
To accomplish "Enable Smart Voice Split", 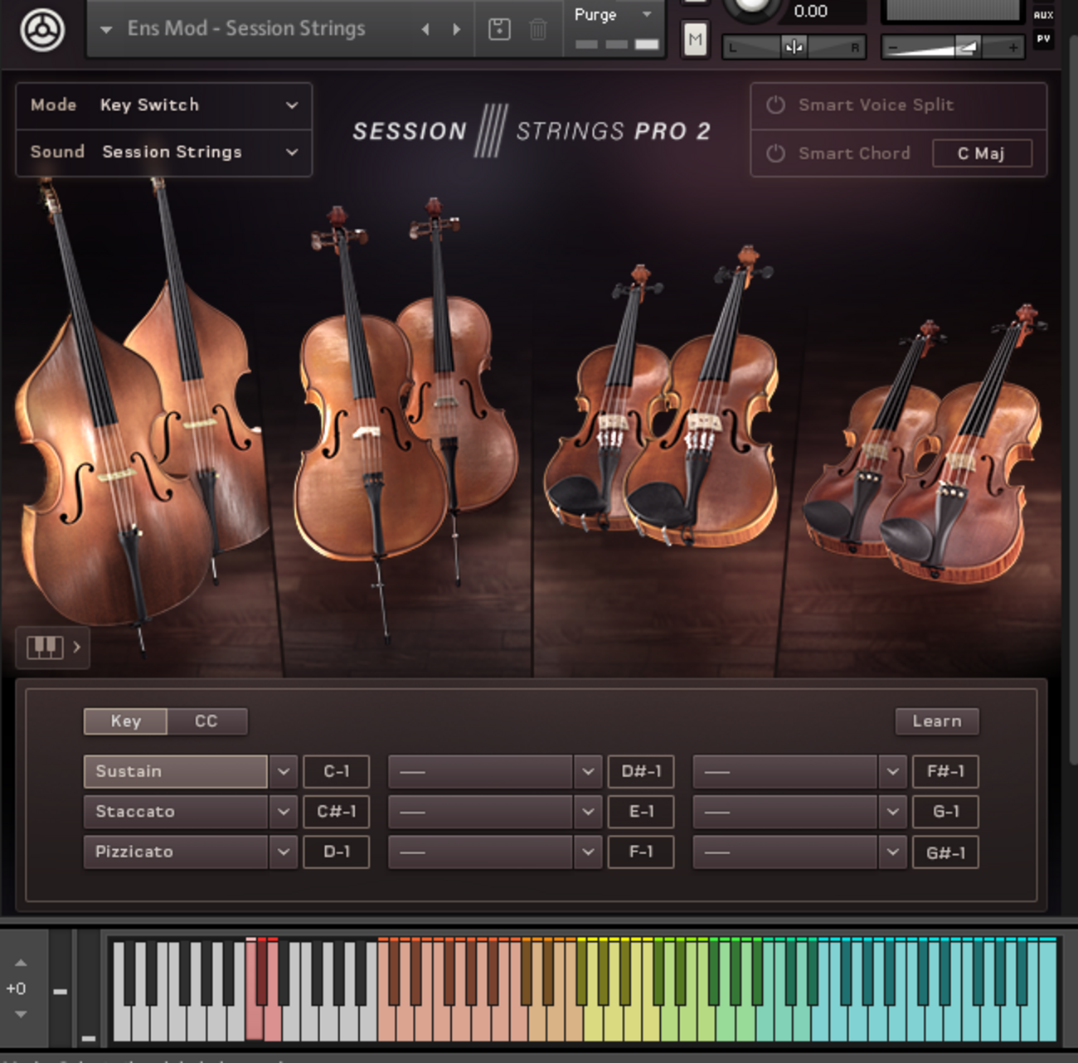I will pyautogui.click(x=776, y=105).
